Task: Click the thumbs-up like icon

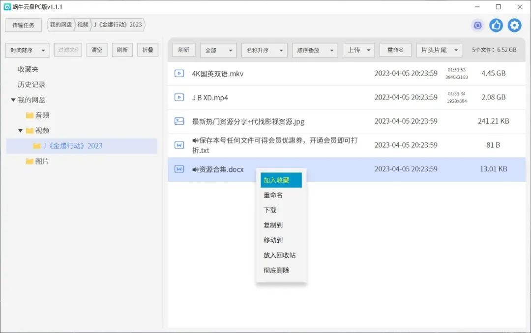Action: [x=496, y=26]
